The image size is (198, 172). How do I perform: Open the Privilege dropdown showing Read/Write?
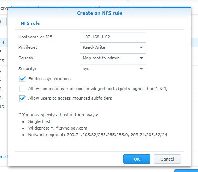pos(113,47)
